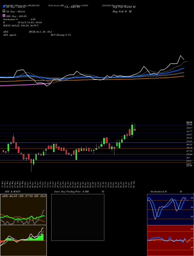This screenshot has height=256, width=194.
Task: Open the ADX indicator chart panel
Action: (x=23, y=209)
